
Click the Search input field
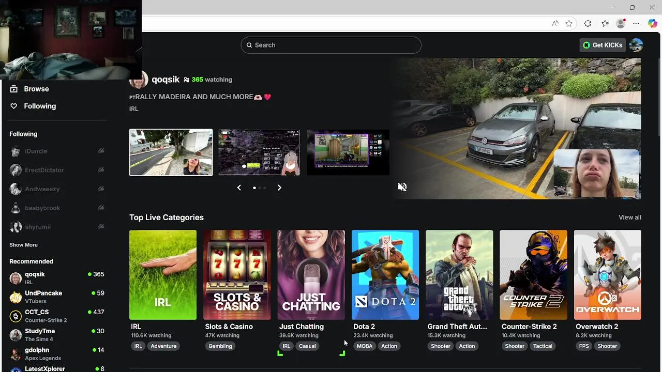coord(331,45)
